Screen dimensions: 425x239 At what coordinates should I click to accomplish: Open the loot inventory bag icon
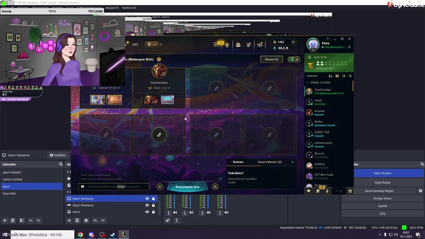(x=238, y=45)
